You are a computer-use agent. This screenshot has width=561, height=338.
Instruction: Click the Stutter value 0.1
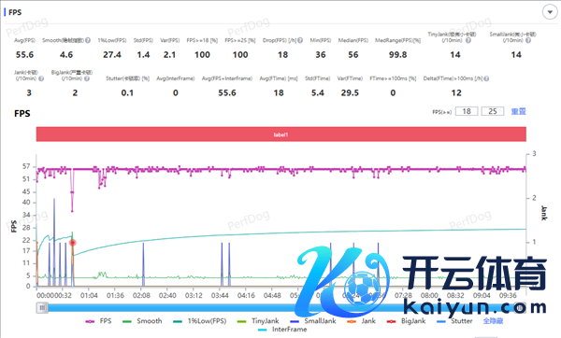tap(127, 93)
